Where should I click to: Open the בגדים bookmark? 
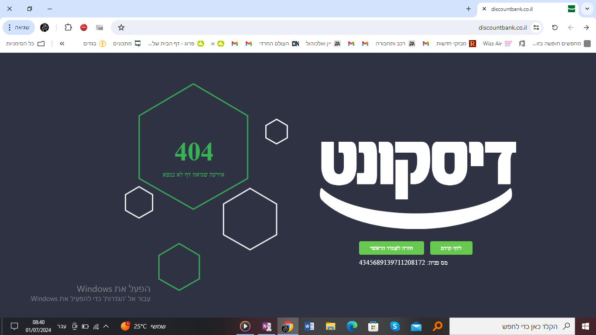tap(94, 44)
